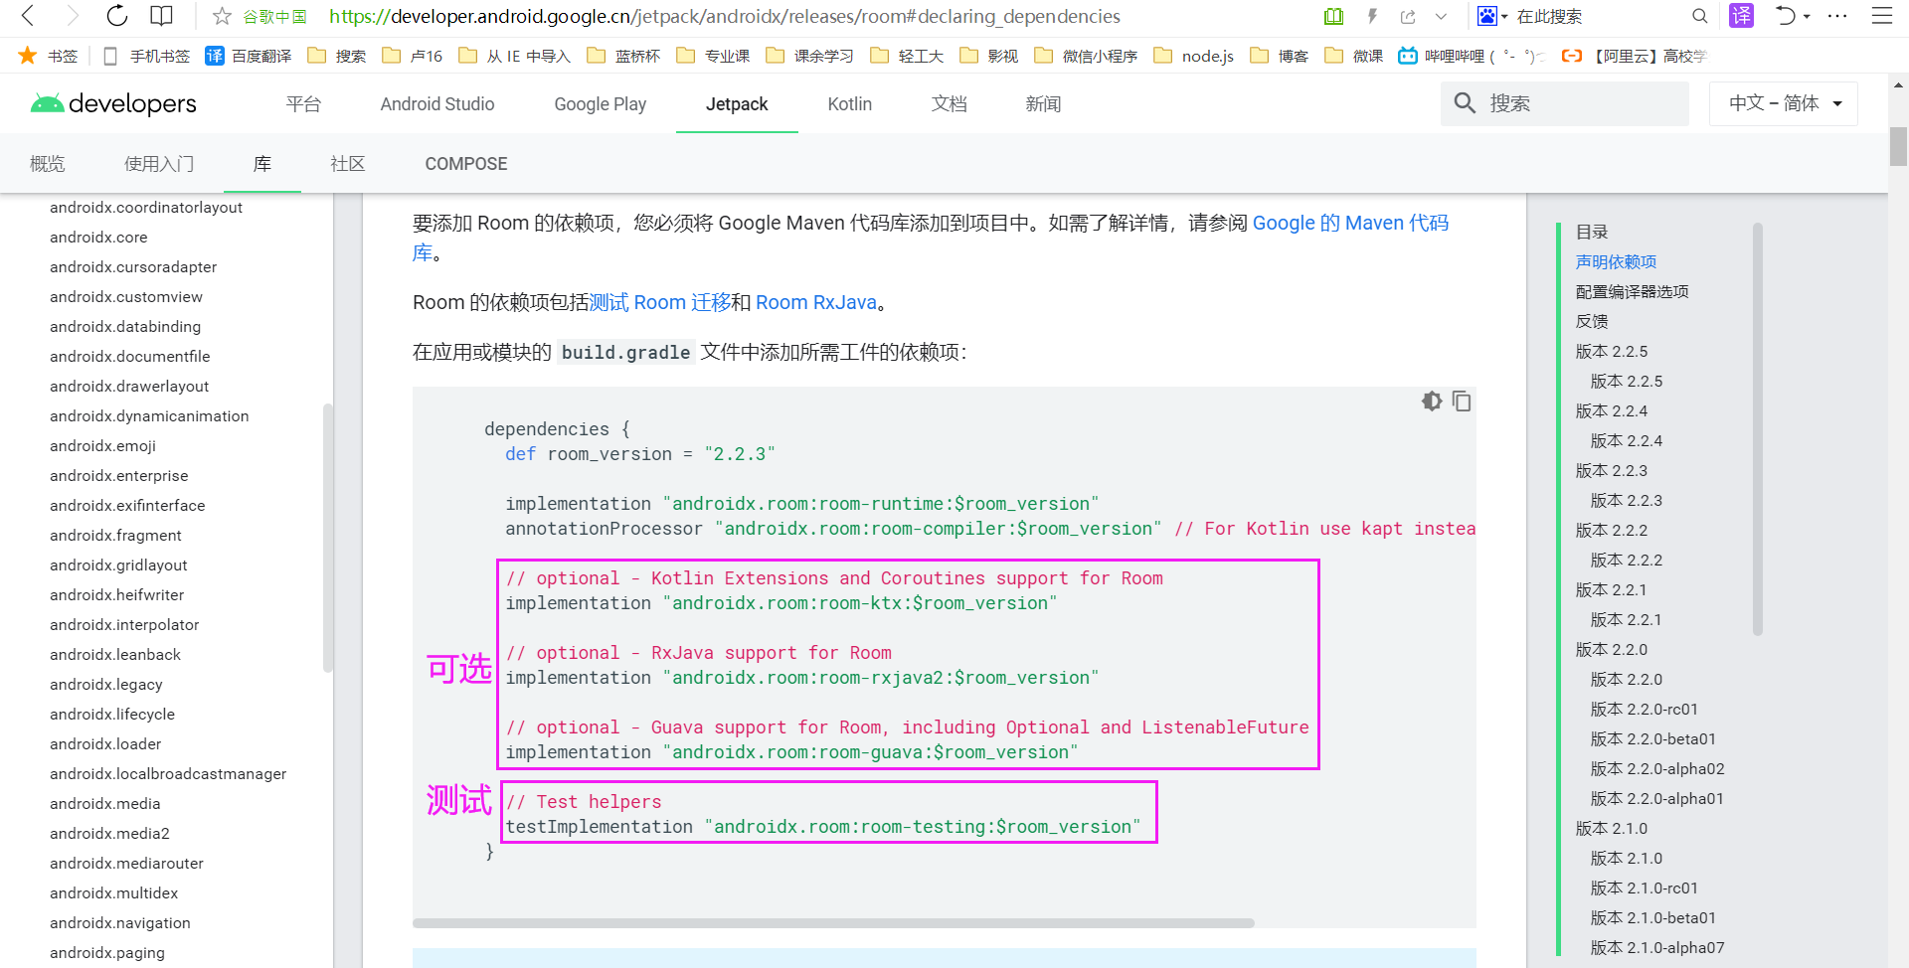Open androidx.lifecycle in the sidebar
Screen dimensions: 1909x968
[112, 714]
